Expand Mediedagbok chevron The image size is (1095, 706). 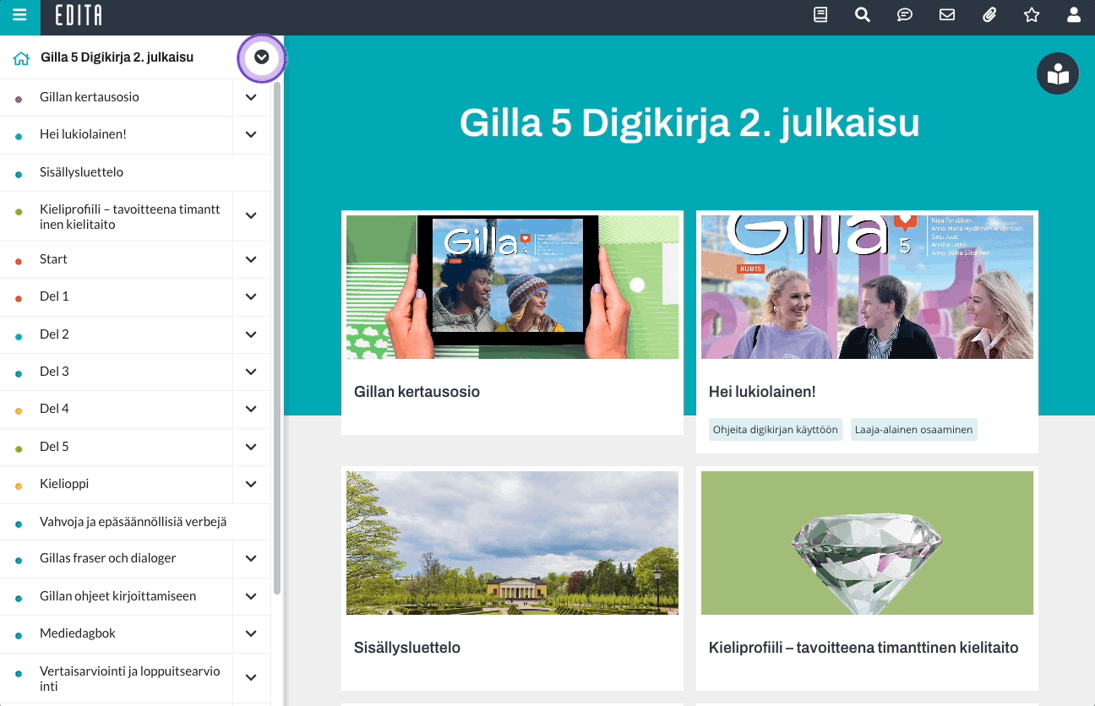251,633
